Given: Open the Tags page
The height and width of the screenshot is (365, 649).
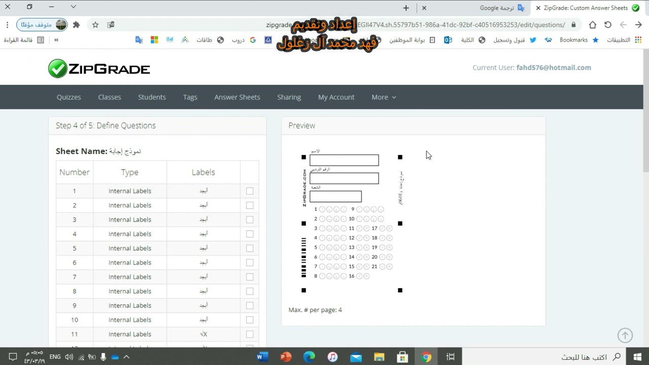Looking at the screenshot, I should click(190, 97).
